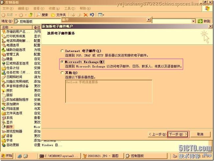The width and height of the screenshot is (214, 161).
Task: Select 其他 radio option
Action: tap(62, 73)
